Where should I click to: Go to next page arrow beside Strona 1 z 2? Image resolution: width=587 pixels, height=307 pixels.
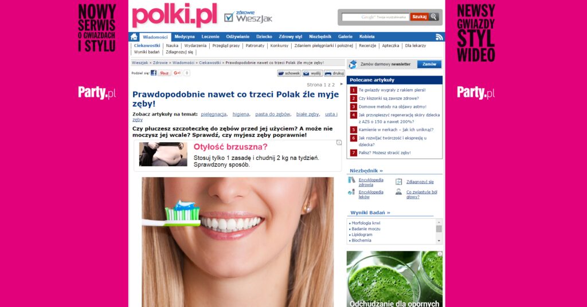(341, 84)
